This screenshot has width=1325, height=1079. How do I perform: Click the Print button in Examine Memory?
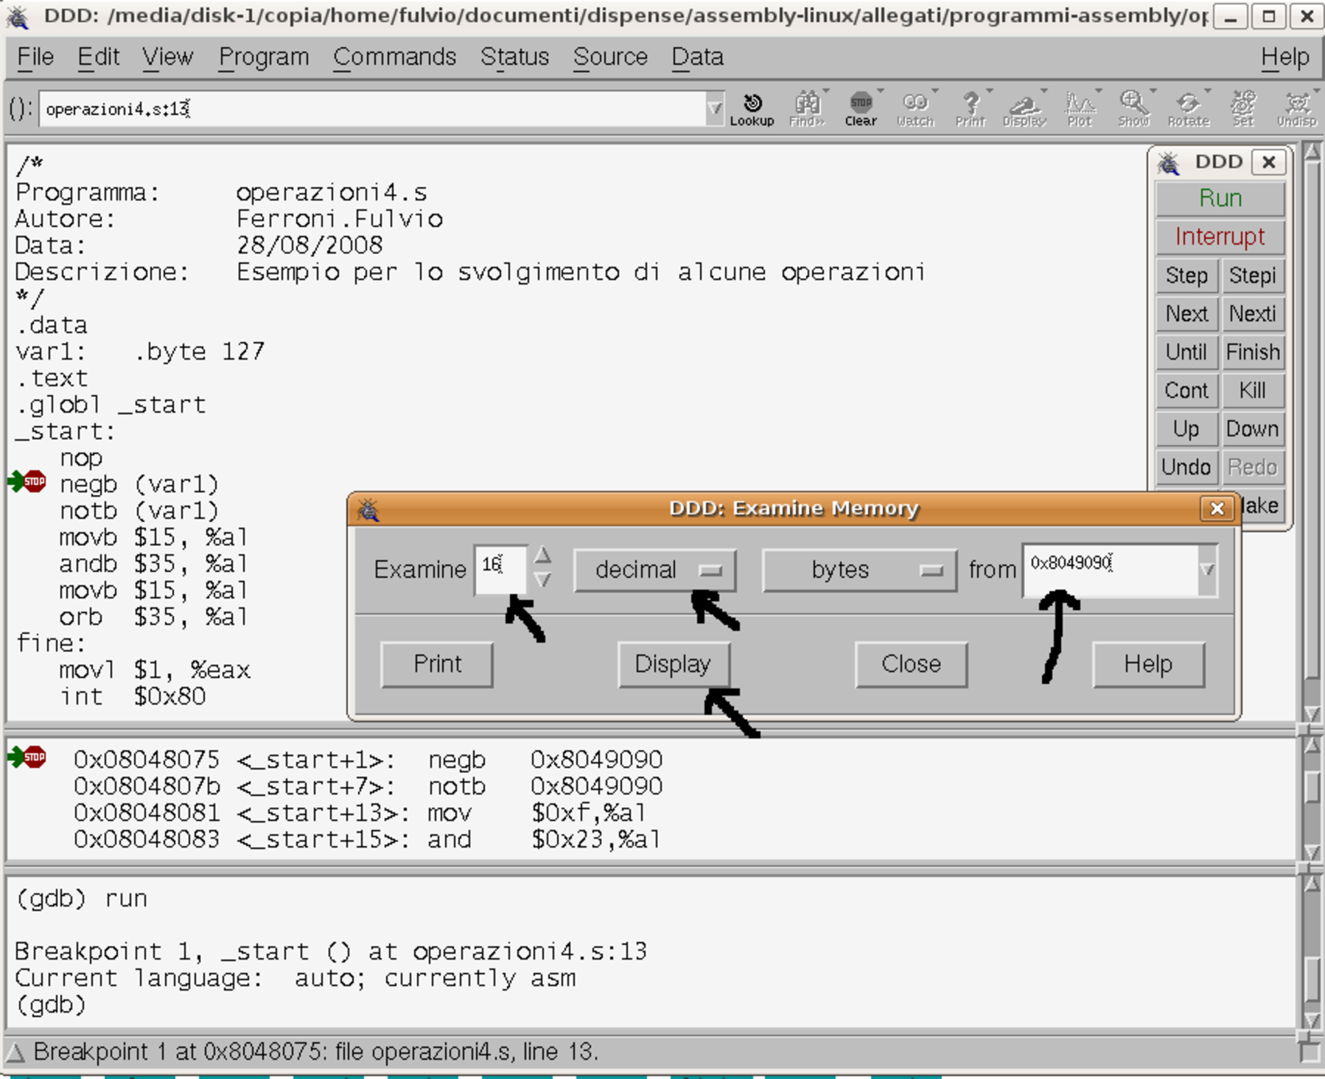point(437,664)
